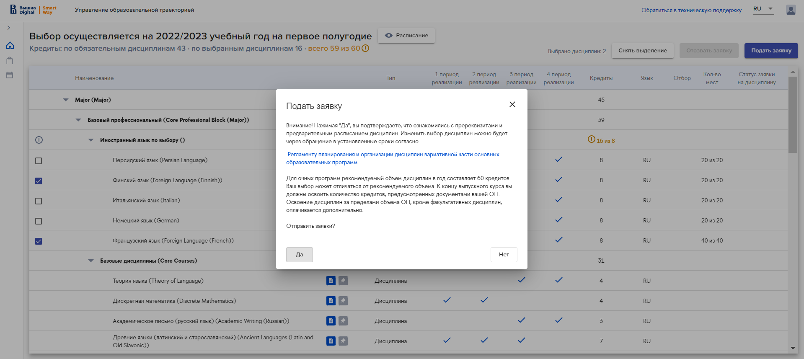This screenshot has width=804, height=359.
Task: Open the calendar icon in the left sidebar
Action: 10,75
